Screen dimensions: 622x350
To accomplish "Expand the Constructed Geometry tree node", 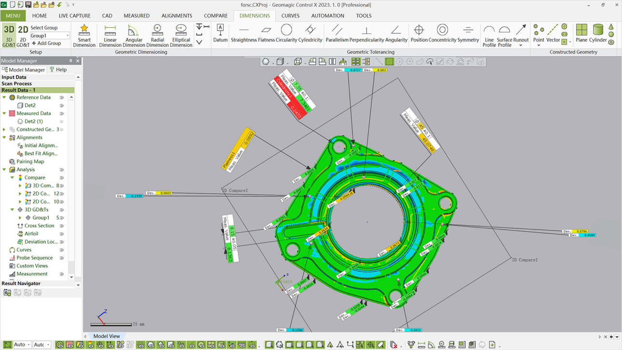I will [x=4, y=129].
